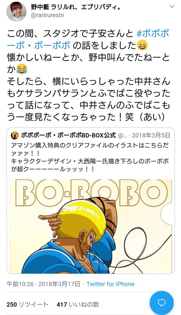Viewport: 181px width, 315px height.
Task: Tap the blue reply bubble floating button
Action: pos(161,303)
